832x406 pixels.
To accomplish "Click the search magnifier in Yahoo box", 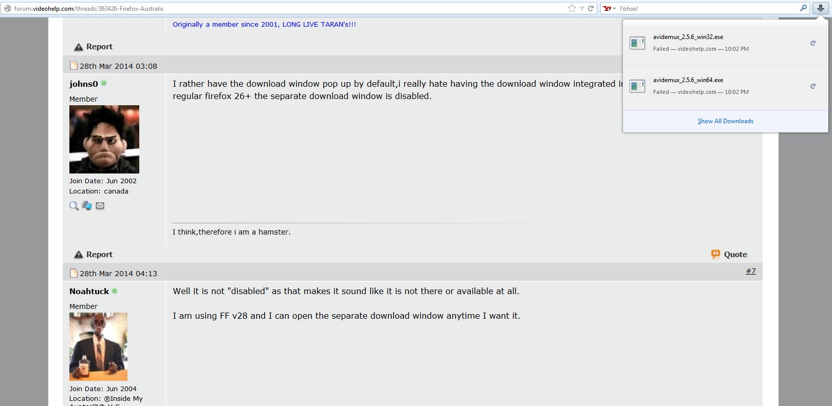I will pos(803,8).
